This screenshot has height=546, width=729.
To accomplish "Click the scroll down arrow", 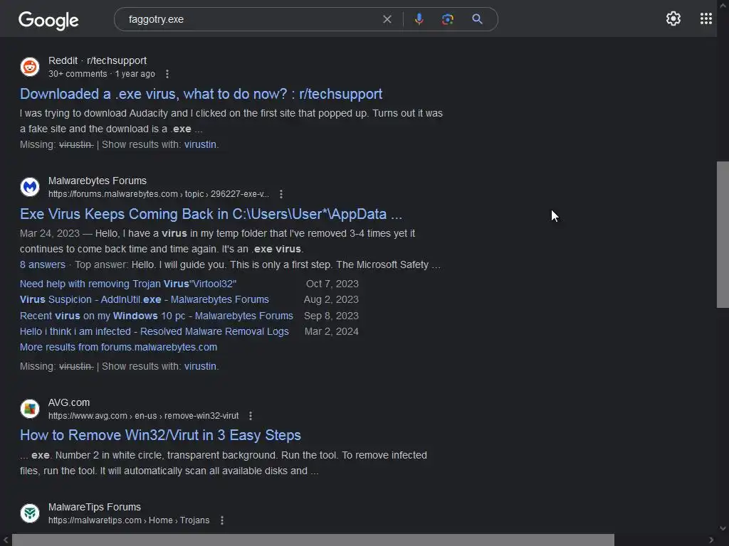I will [x=723, y=528].
